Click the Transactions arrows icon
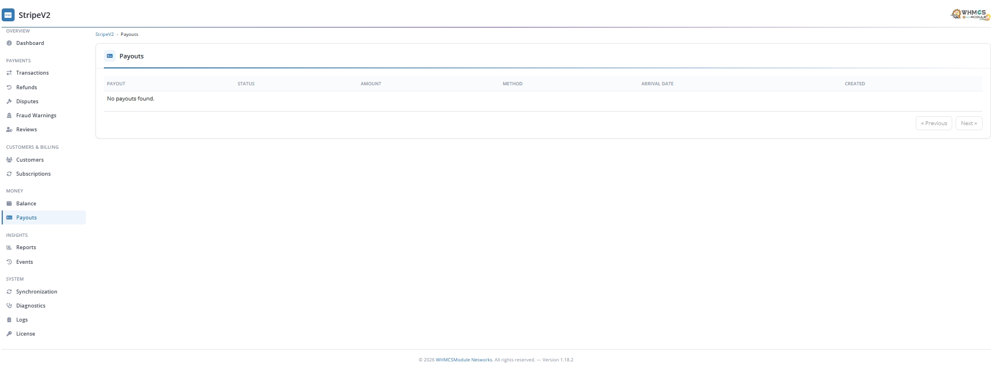991x367 pixels. 9,73
